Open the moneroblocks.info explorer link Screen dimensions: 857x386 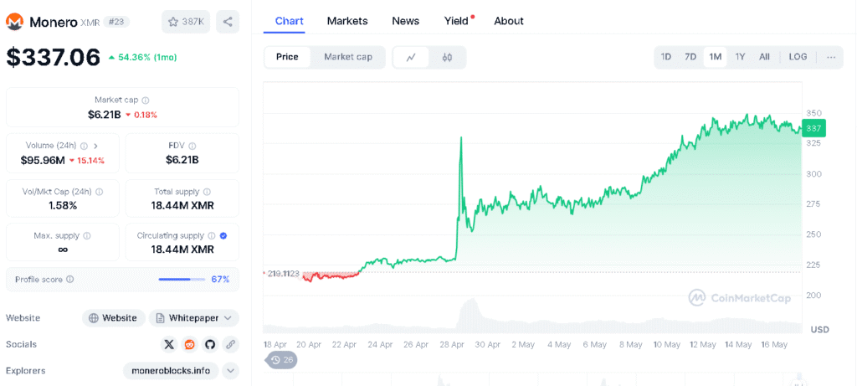pos(171,371)
